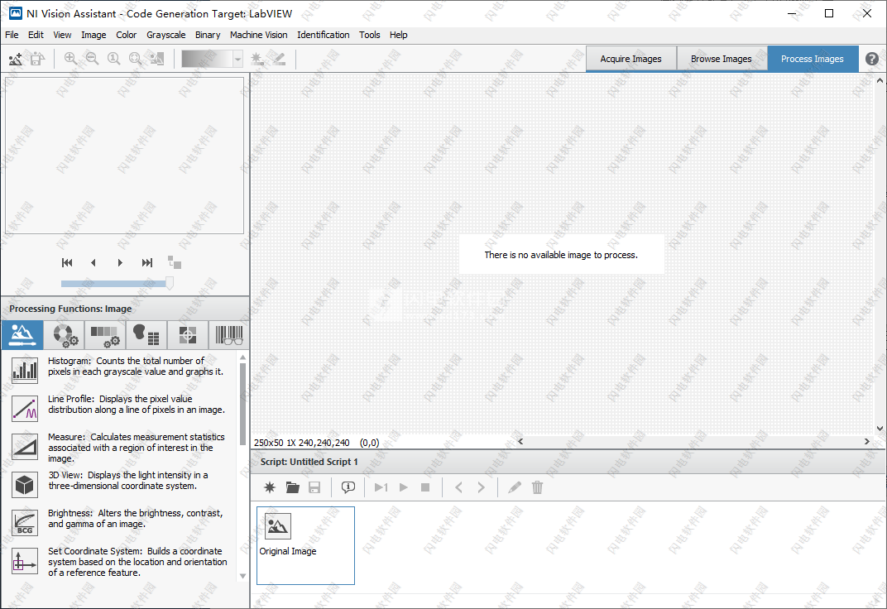Save the script with the floppy icon

coord(314,487)
